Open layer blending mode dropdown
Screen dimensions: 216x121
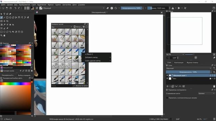pos(189,68)
